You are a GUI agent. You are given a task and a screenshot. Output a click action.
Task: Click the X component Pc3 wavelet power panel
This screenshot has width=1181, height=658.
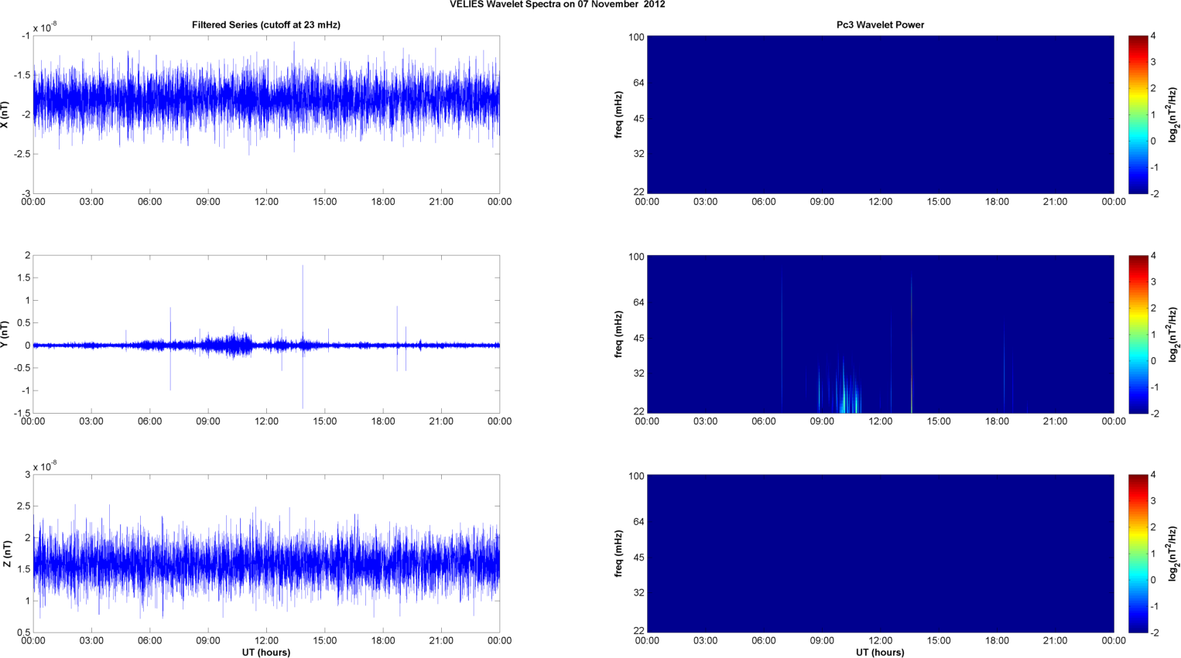click(x=880, y=114)
